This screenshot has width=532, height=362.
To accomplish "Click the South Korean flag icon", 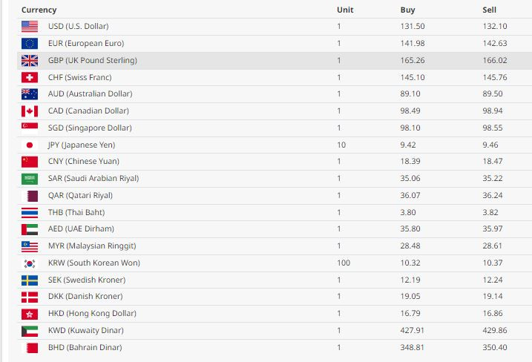I will (x=30, y=263).
